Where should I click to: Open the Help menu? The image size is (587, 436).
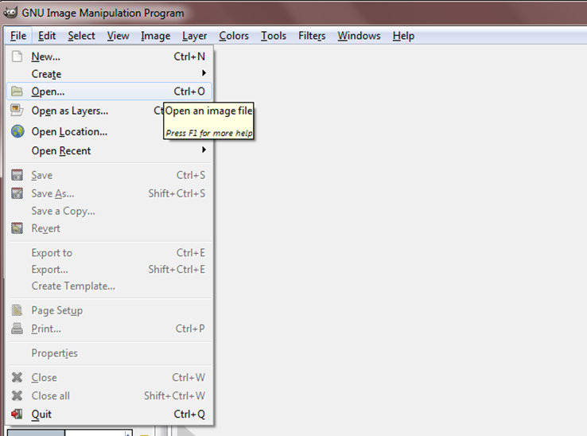pos(403,36)
